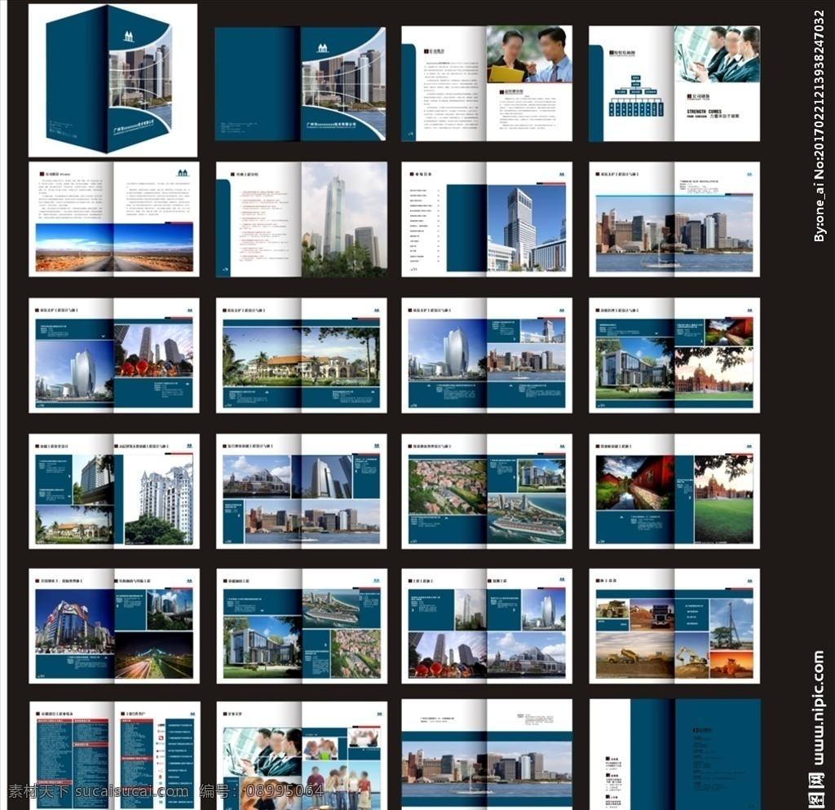Select the spread with modern glass house and palace

click(674, 355)
